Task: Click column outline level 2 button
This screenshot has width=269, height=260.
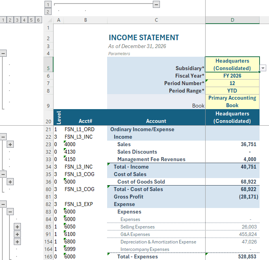Action: click(x=48, y=12)
